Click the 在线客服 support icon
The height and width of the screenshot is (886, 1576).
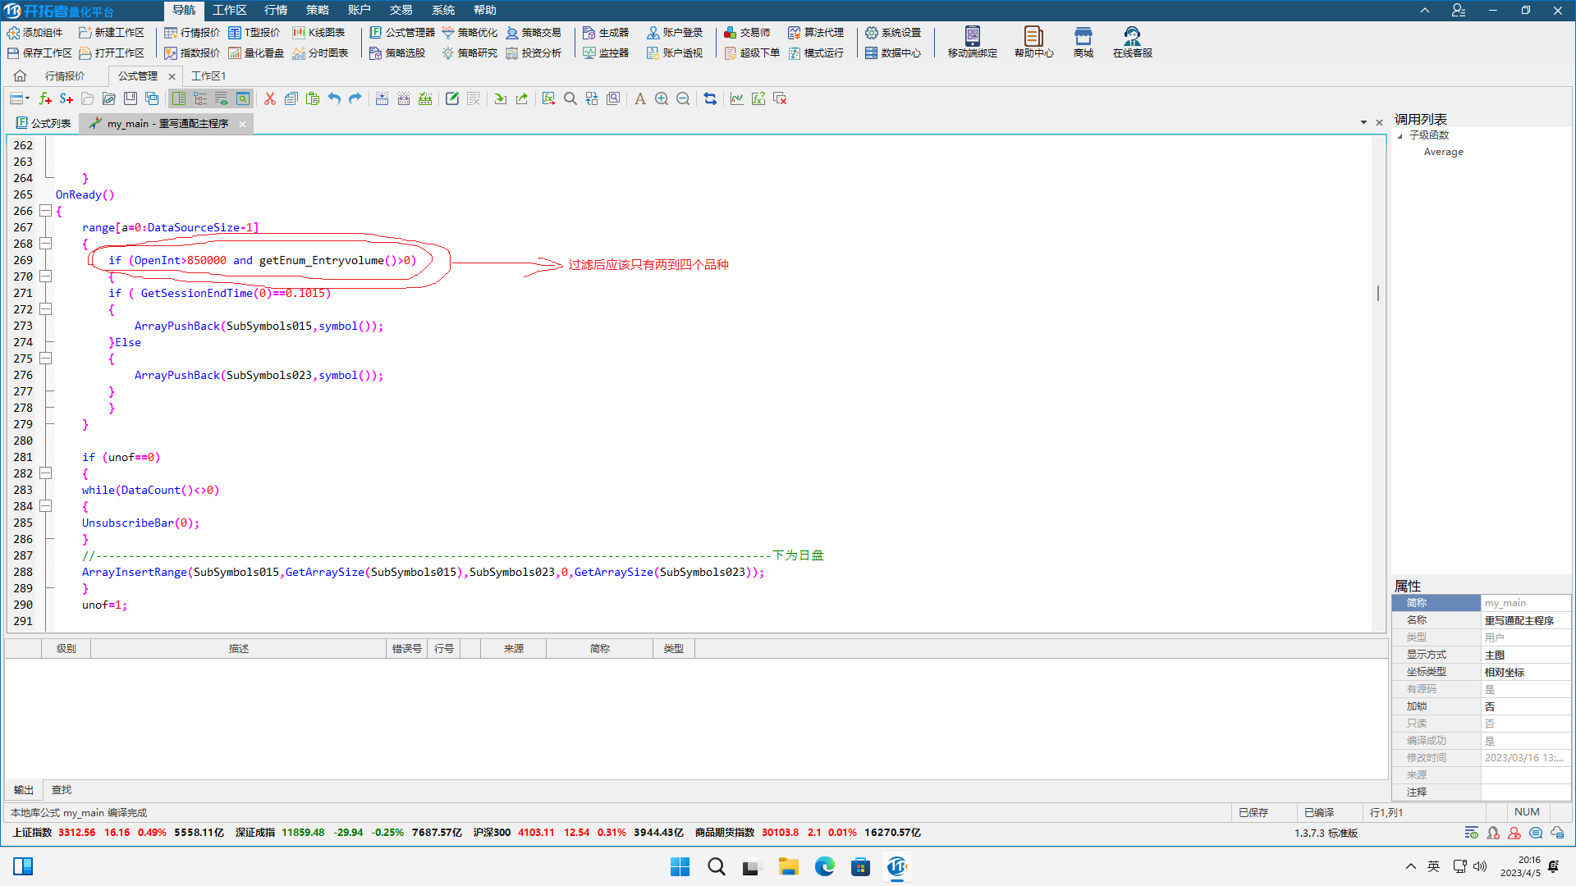1132,42
